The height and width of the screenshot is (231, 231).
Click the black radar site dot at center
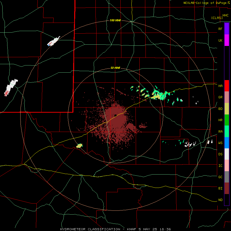[116, 115]
